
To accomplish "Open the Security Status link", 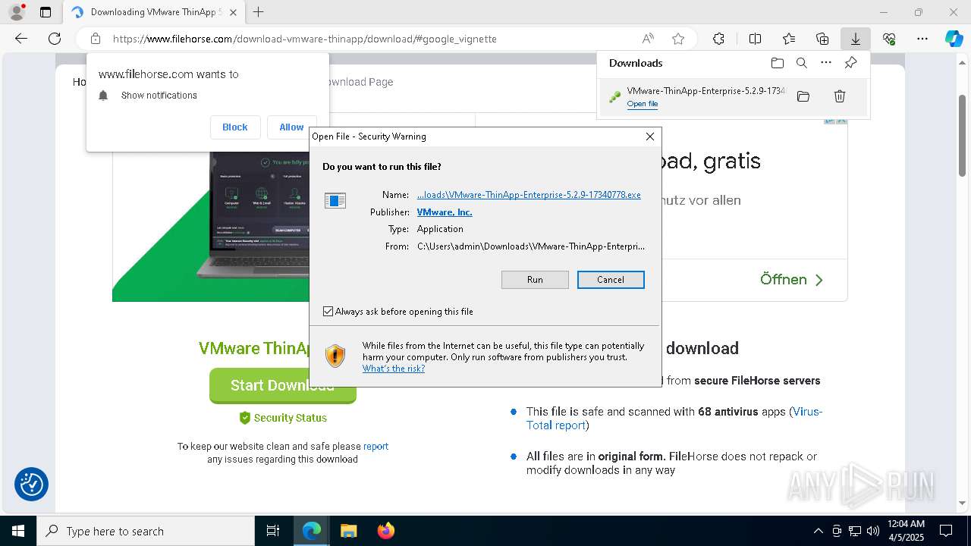I will click(x=283, y=418).
